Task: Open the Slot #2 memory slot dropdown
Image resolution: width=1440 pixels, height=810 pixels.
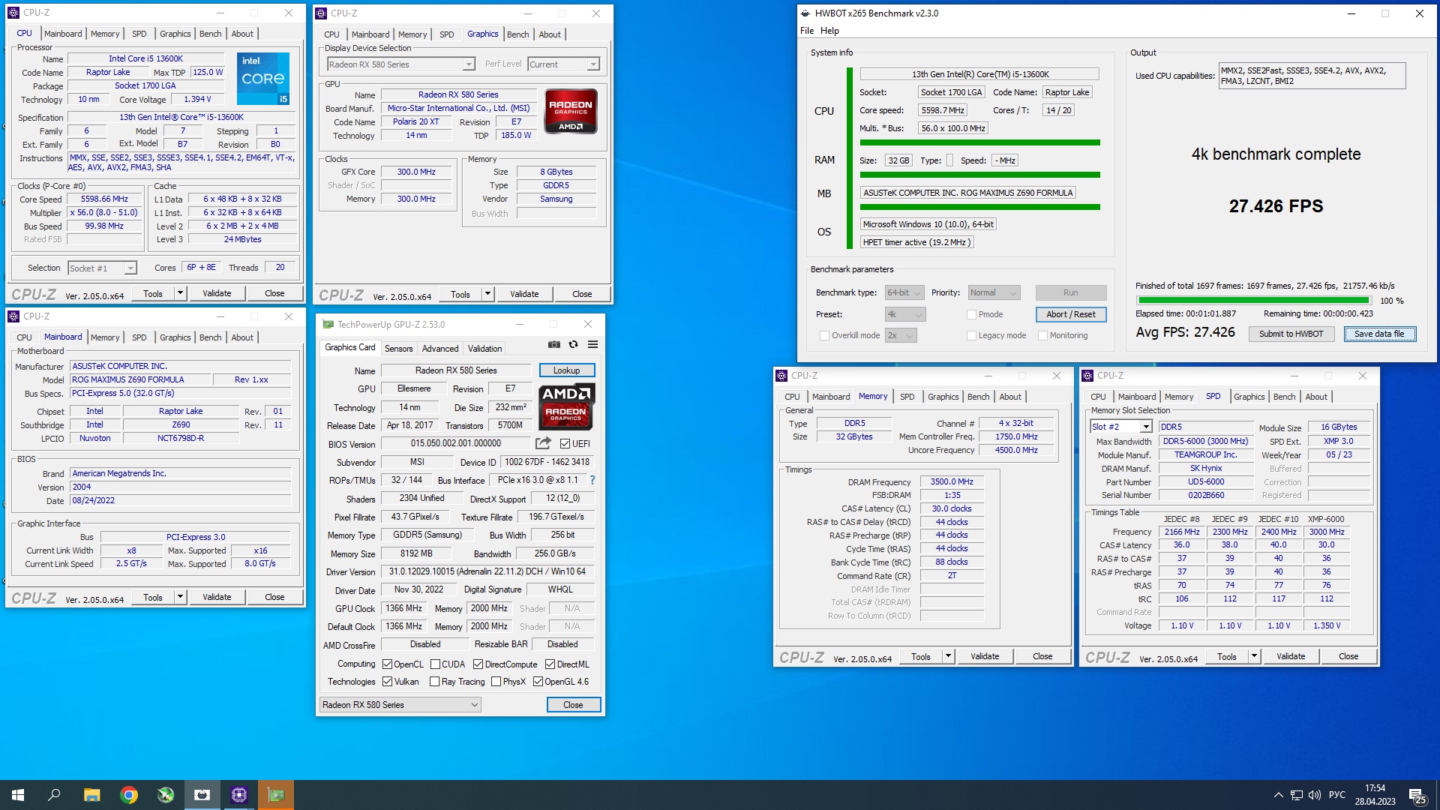Action: click(x=1120, y=427)
